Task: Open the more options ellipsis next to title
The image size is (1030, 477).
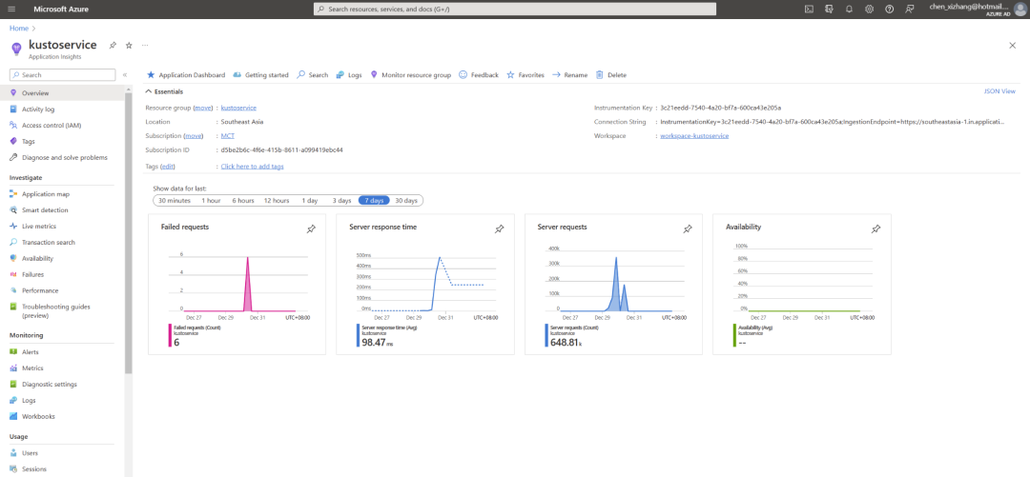Action: pos(145,46)
